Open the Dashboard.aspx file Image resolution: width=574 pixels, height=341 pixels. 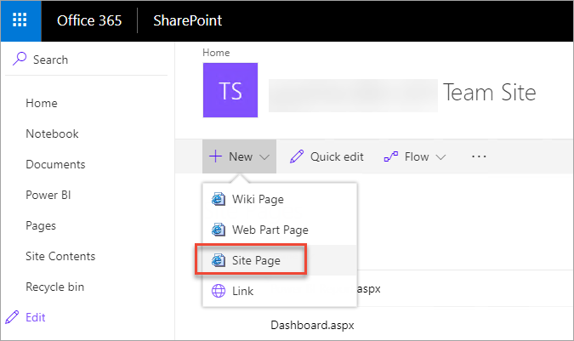point(312,325)
